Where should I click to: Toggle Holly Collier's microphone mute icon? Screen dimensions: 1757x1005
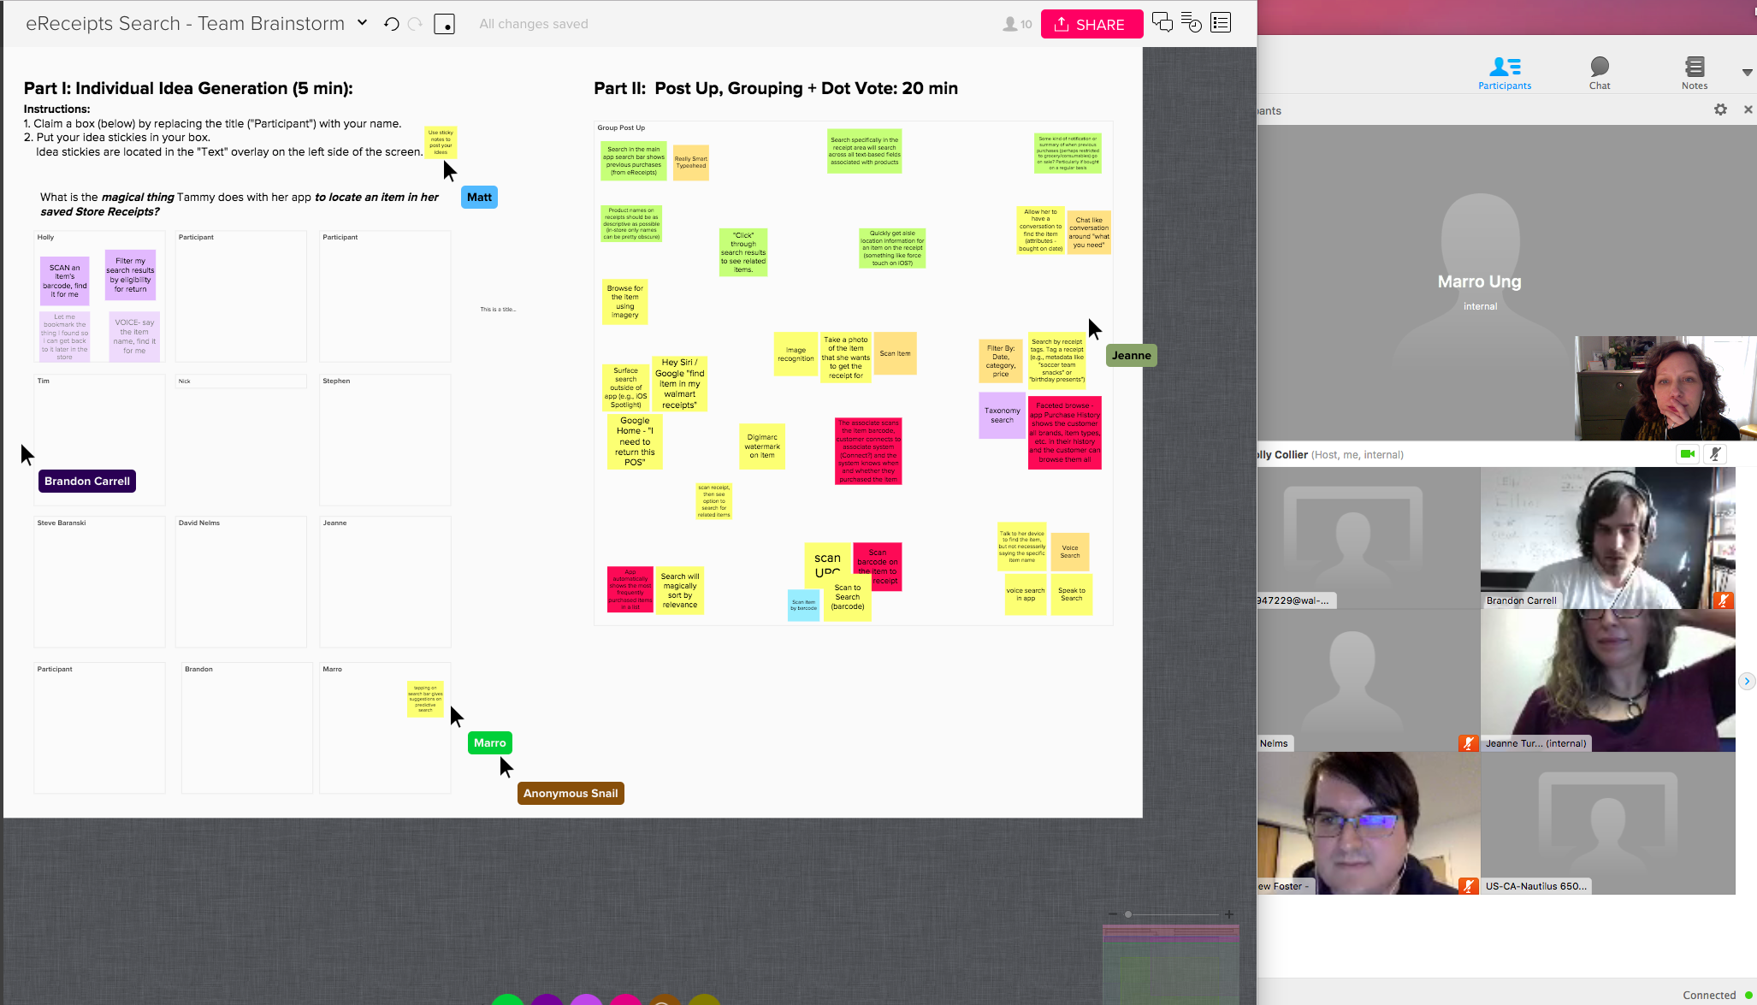pos(1714,454)
